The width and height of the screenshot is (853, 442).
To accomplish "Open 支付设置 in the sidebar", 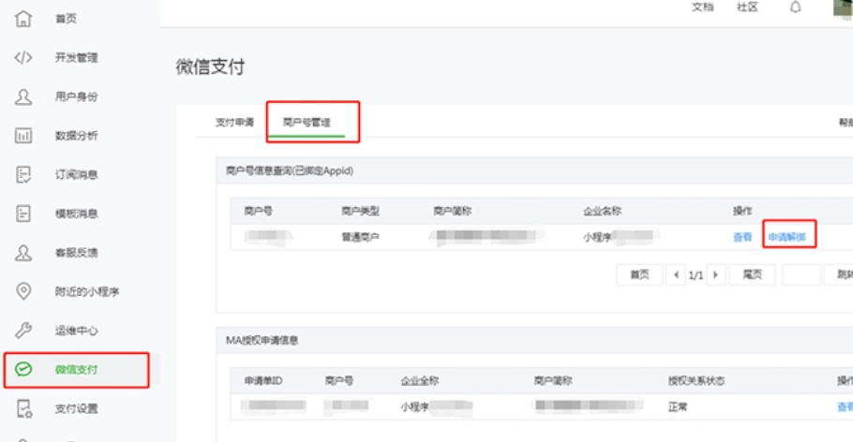I will 76,409.
